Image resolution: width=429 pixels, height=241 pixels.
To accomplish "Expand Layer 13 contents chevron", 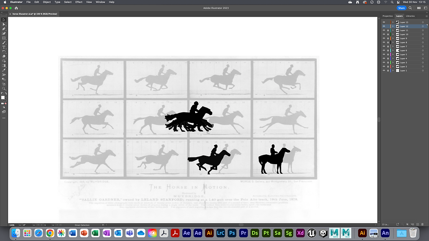I will tap(393, 22).
